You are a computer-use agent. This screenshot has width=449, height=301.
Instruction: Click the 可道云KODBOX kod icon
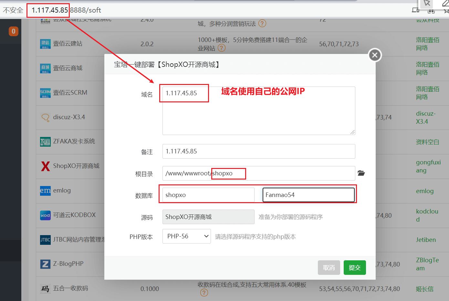(x=45, y=215)
